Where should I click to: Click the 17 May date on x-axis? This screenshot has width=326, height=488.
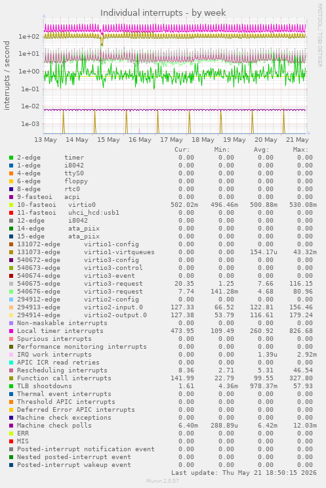coord(171,140)
